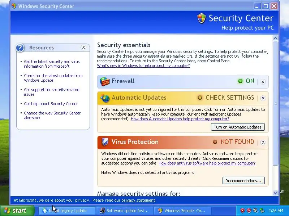Change the way Security Center alerts me
This screenshot has width=289, height=216.
[x=52, y=115]
